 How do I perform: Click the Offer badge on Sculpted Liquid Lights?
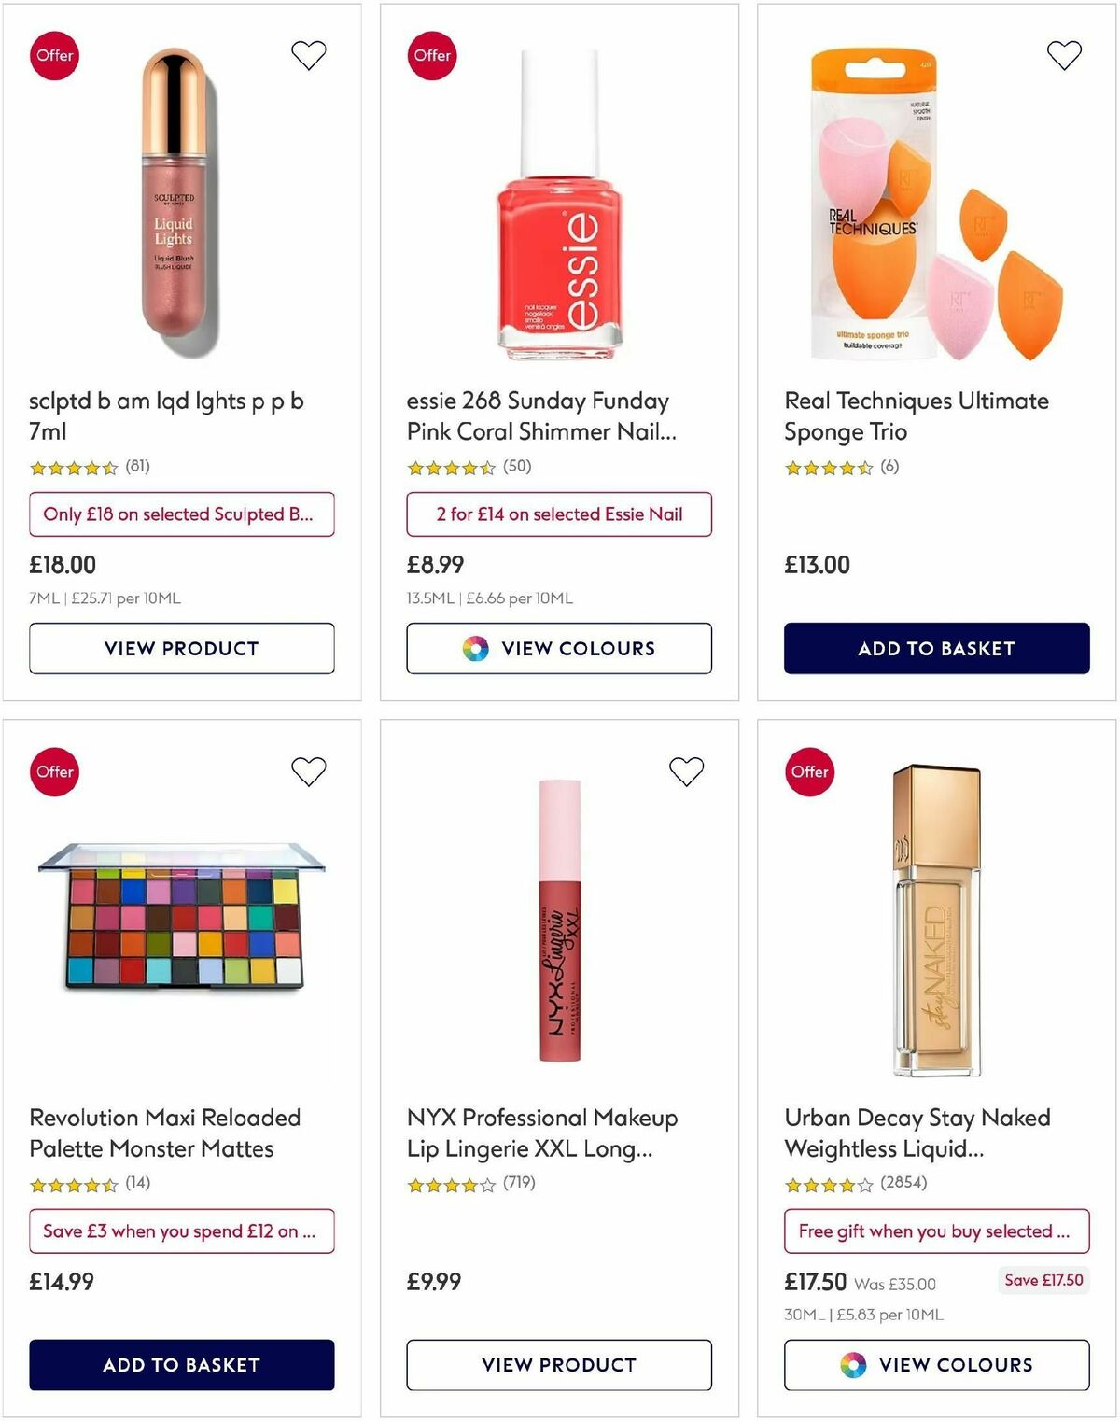click(x=54, y=55)
